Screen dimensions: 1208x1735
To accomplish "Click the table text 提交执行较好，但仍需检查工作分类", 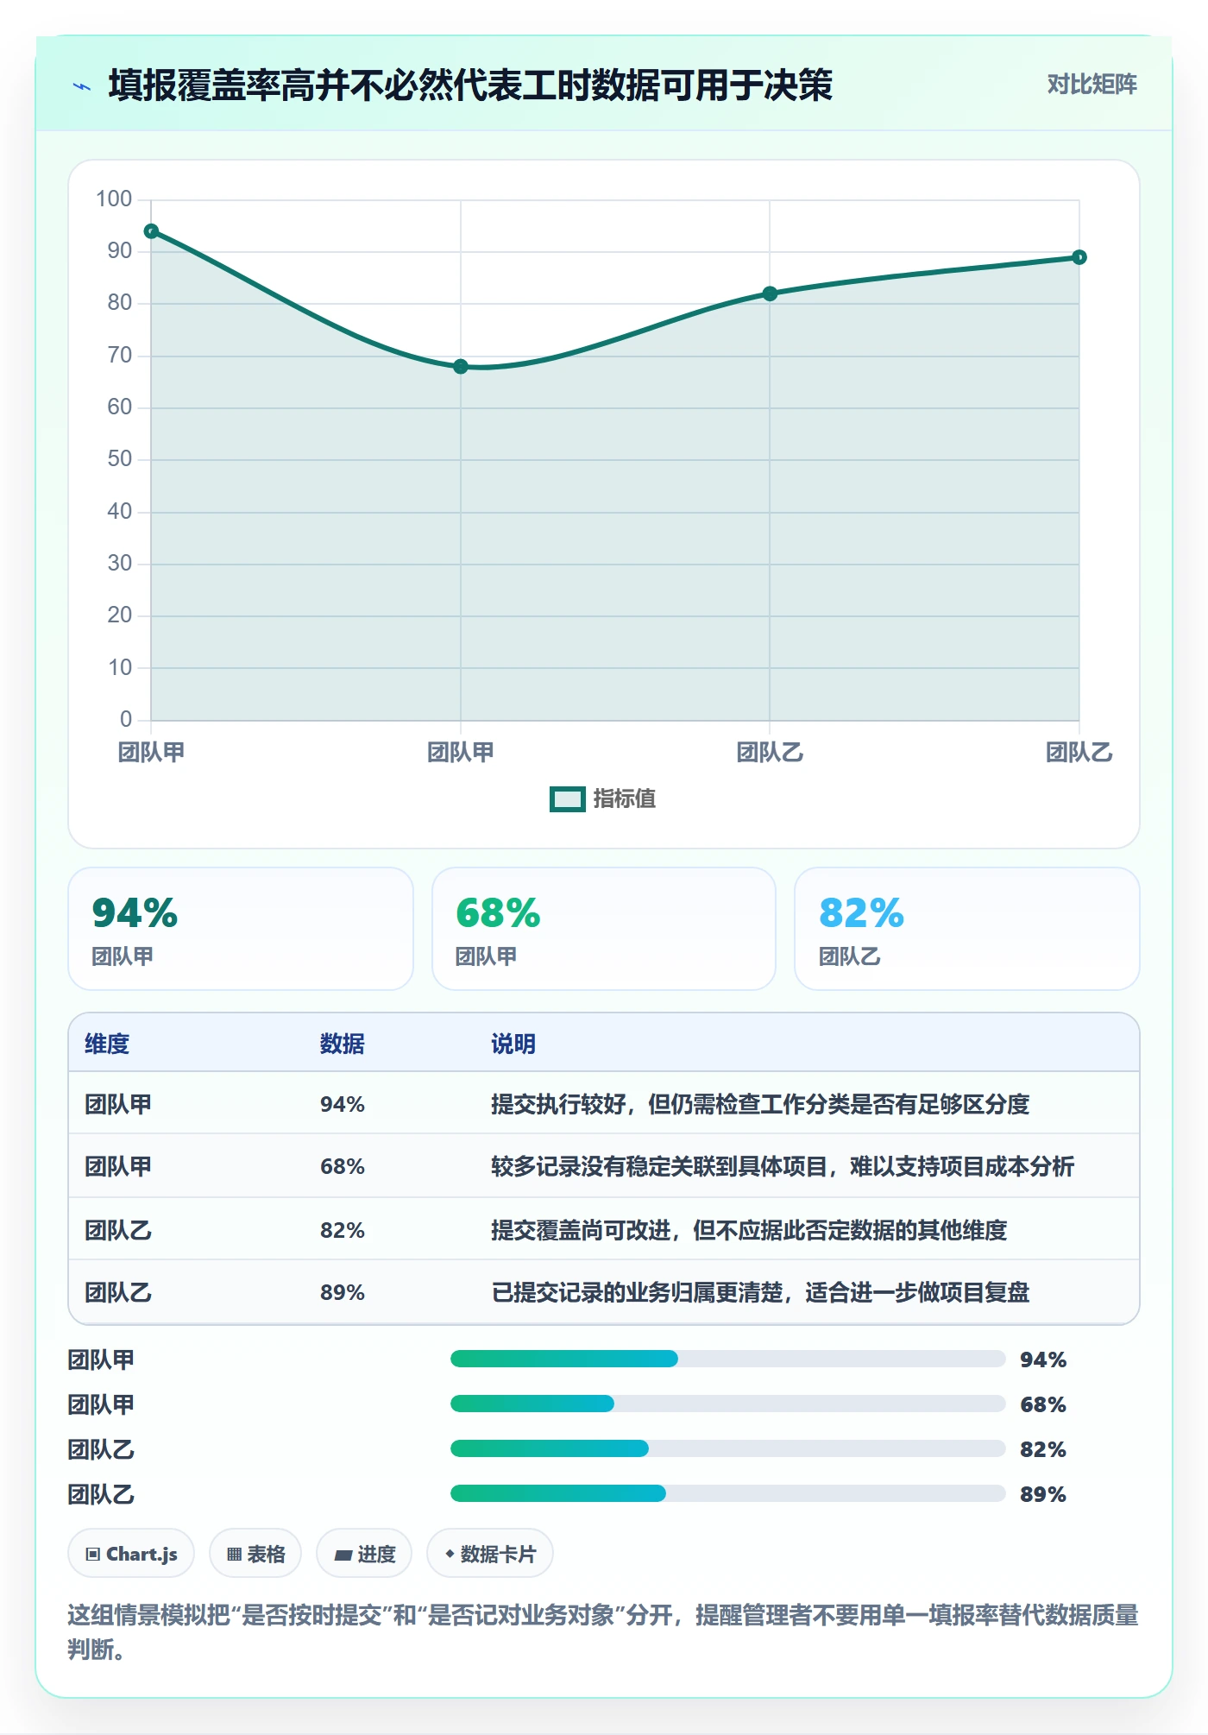I will 671,1105.
